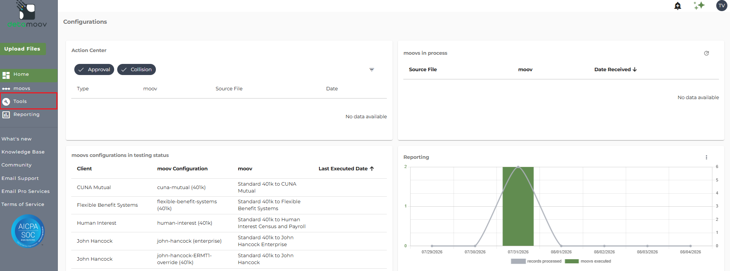The image size is (730, 271).
Task: Click the Upload Files button
Action: click(x=23, y=49)
